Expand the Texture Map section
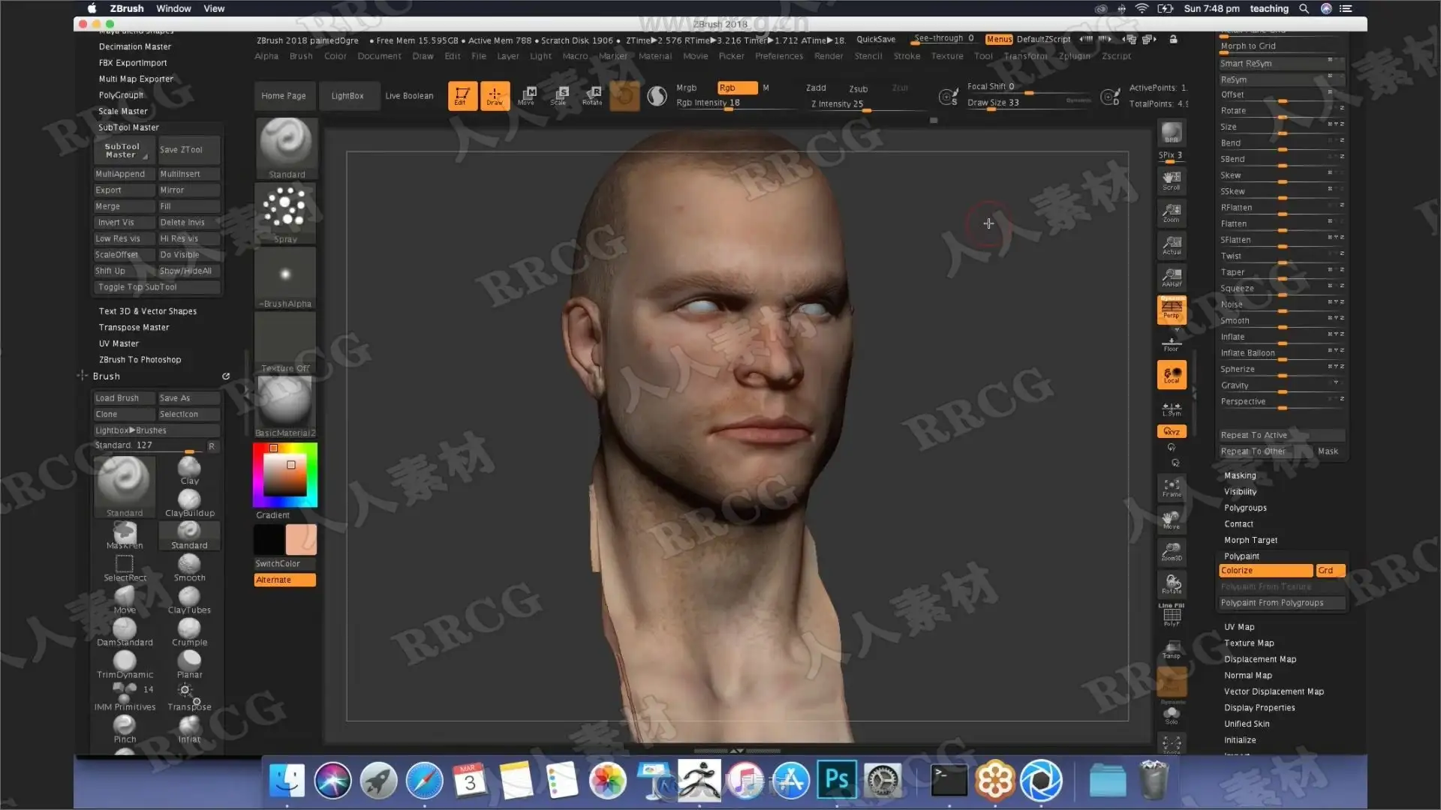 pos(1249,643)
